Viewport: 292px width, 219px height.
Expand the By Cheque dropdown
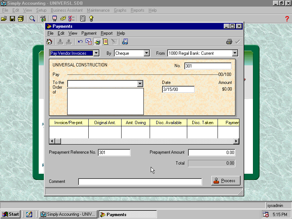(147, 53)
